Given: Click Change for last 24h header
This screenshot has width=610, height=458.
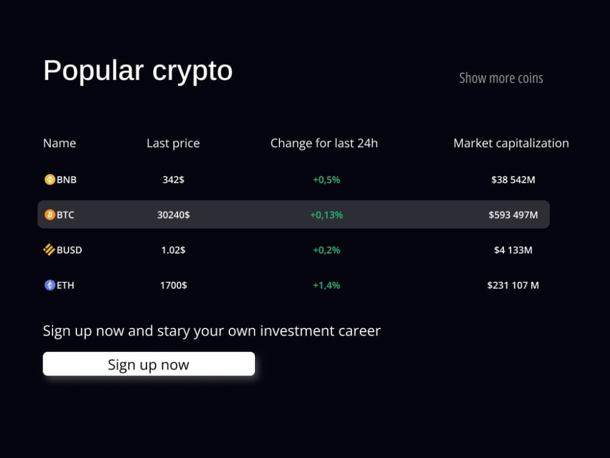Looking at the screenshot, I should [324, 144].
